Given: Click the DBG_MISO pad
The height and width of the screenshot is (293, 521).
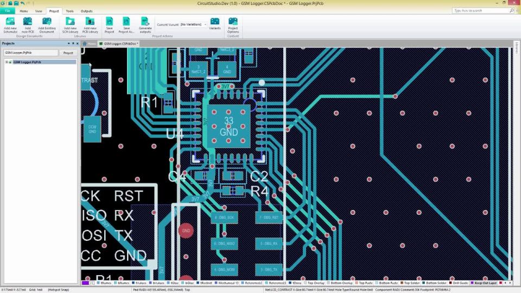Looking at the screenshot, I should coord(224,244).
